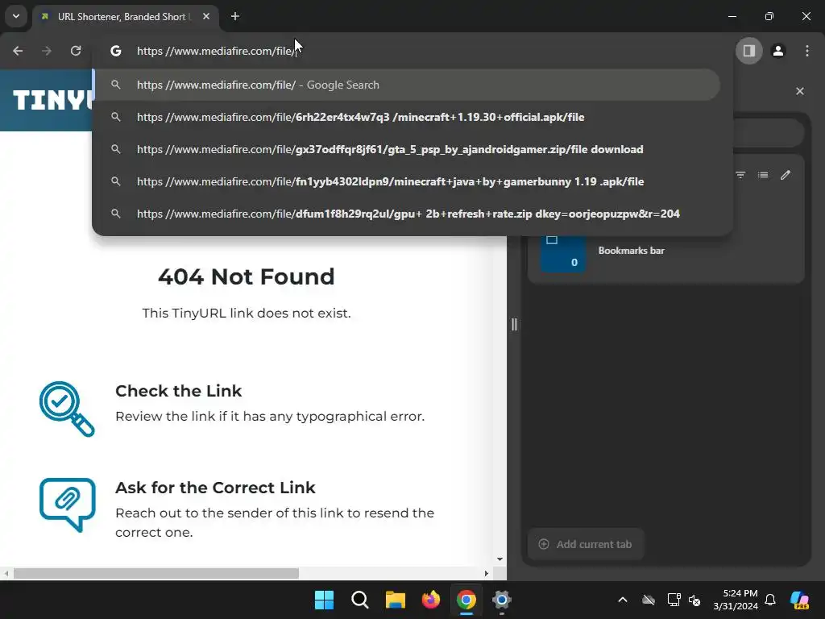825x619 pixels.
Task: Choose the minecraft java by gamerbunny suggestion
Action: (x=407, y=181)
